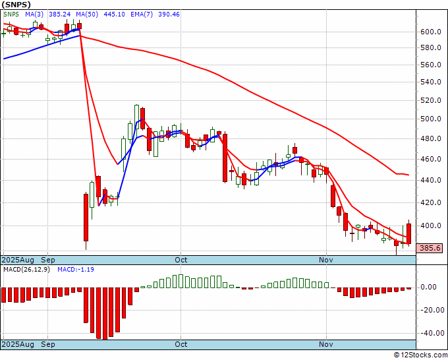Screen dimensions: 448x360
Task: Click the EMA(7) legend label
Action: pyautogui.click(x=142, y=15)
